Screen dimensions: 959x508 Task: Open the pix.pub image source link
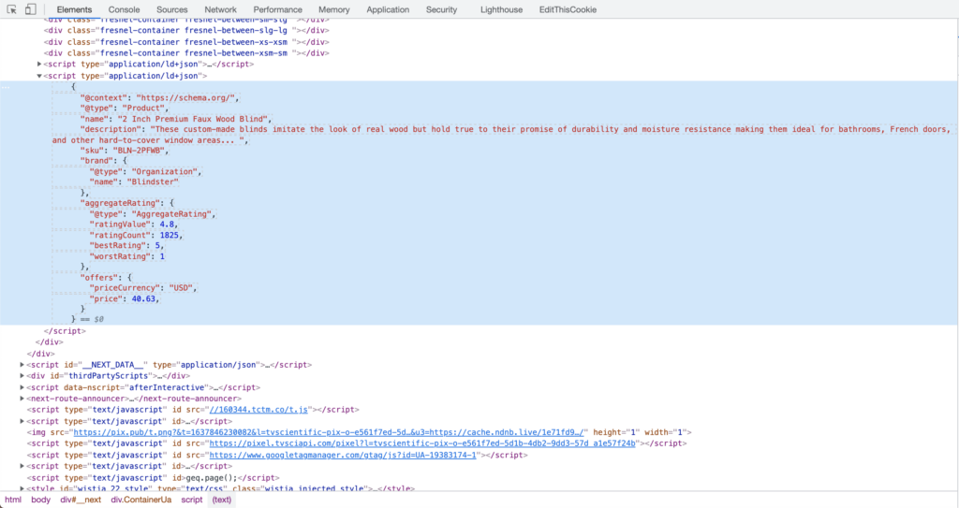coord(329,432)
